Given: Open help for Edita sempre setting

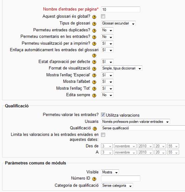Looking at the screenshot, I should (x=94, y=95).
